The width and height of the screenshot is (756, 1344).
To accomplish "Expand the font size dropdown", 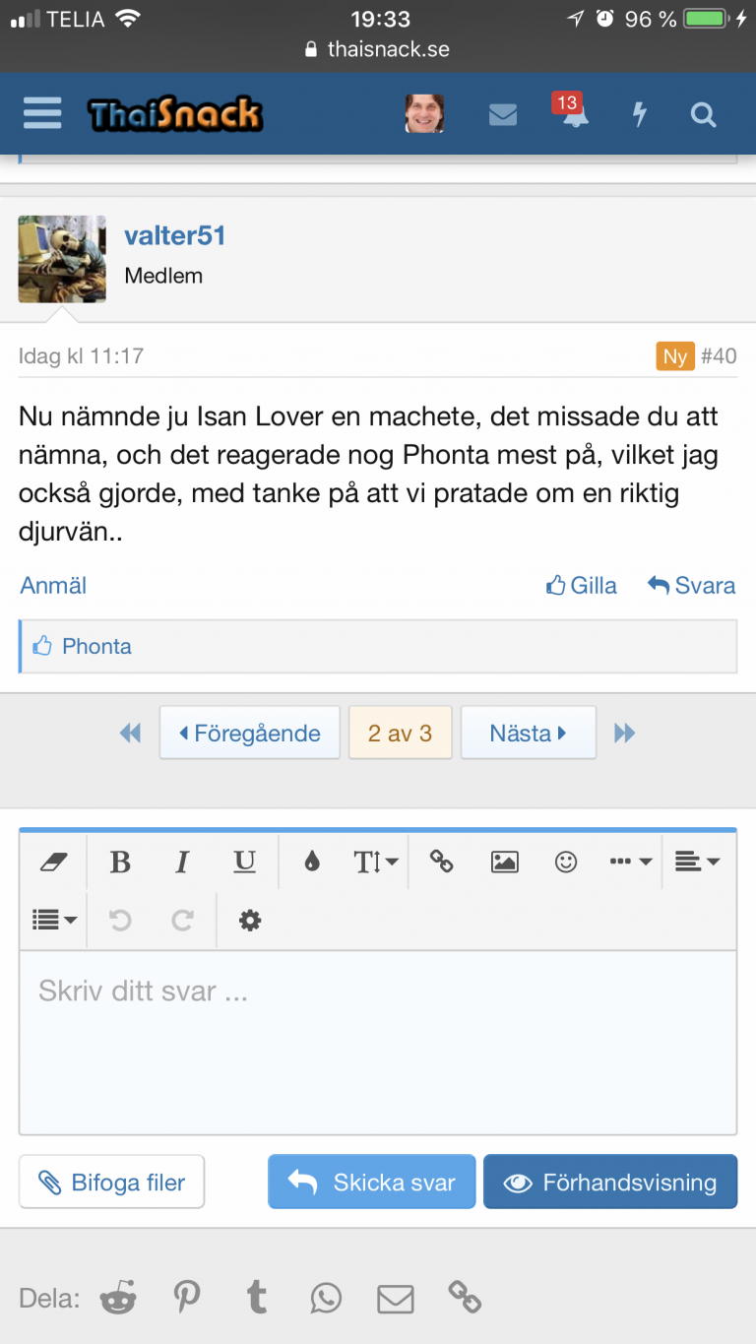I will (x=375, y=863).
